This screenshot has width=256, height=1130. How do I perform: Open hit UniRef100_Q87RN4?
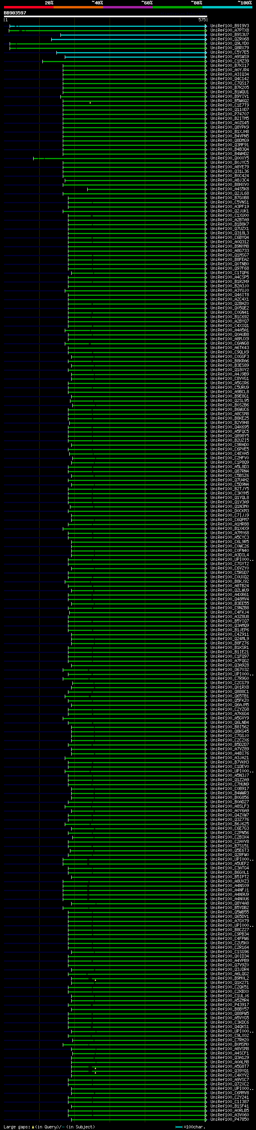tap(230, 471)
